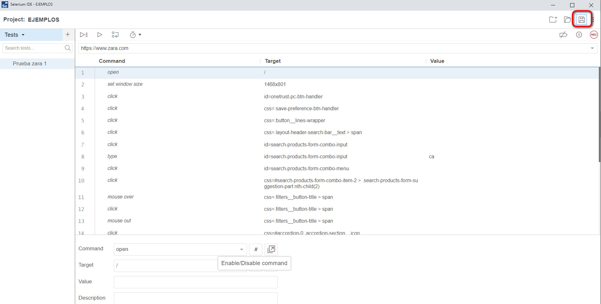Click the Search tests input field

point(33,48)
